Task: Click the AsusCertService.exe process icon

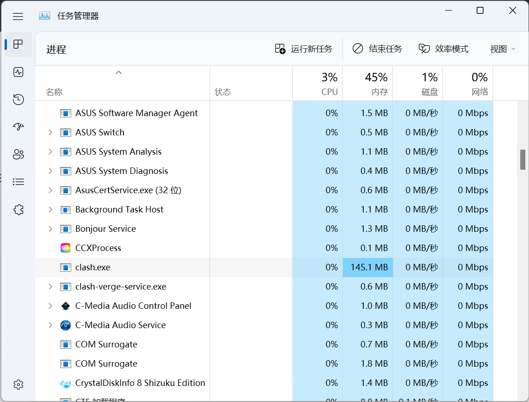Action: [x=66, y=190]
